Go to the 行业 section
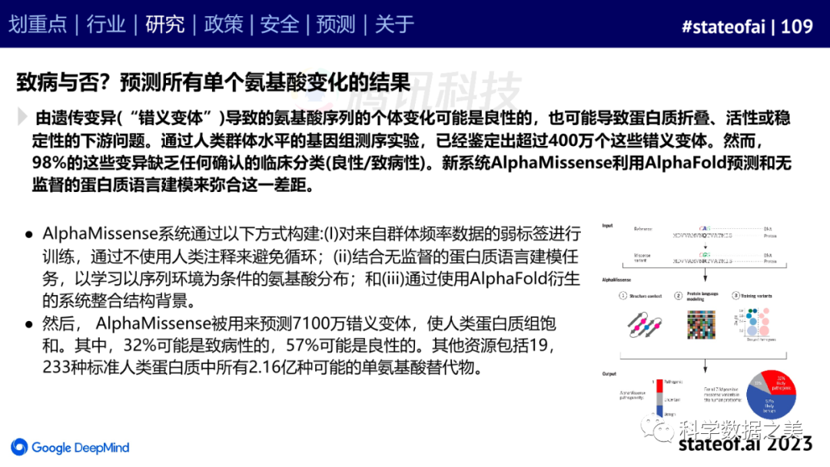The image size is (830, 467). 105,25
